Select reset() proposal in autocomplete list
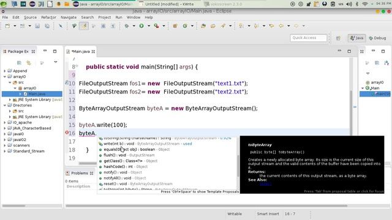This screenshot has height=220, width=392. (135, 184)
